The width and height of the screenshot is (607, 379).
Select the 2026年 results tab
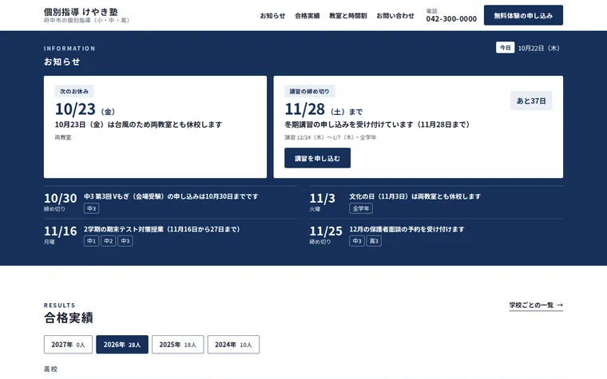(122, 345)
